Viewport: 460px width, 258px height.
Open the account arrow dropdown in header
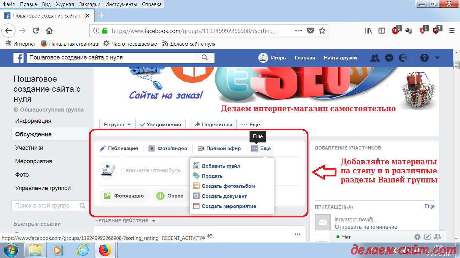[x=437, y=58]
